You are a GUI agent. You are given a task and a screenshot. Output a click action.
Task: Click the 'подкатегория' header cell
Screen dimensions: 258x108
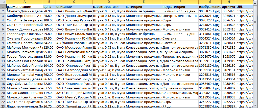[x=180, y=7]
